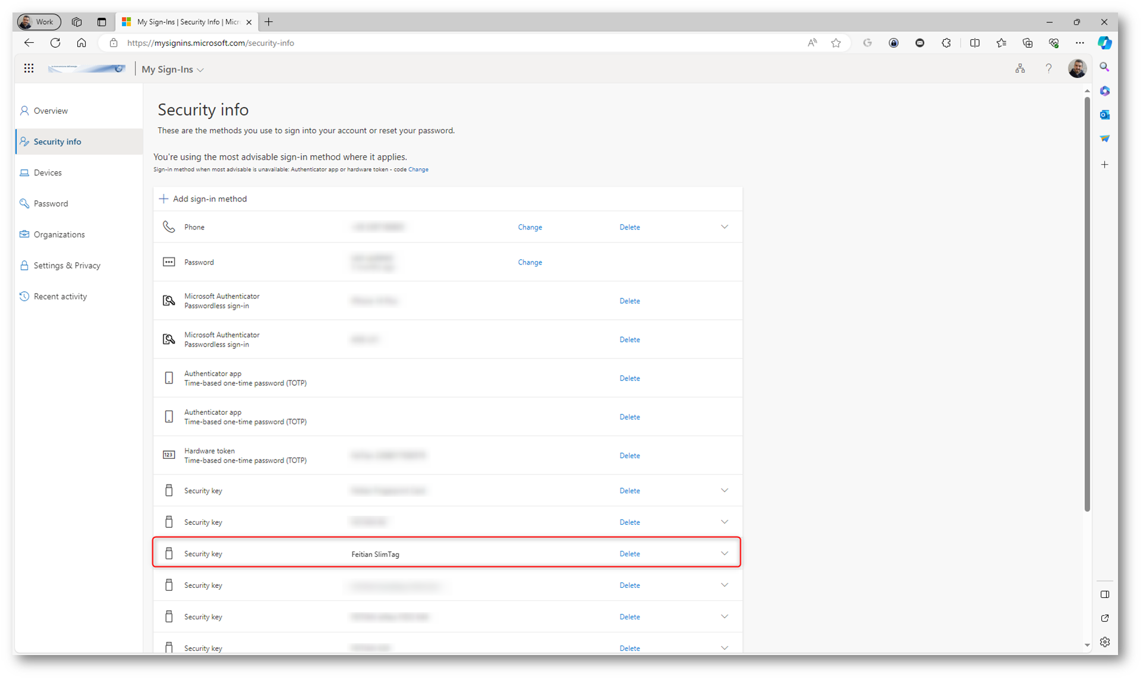Open Browser essentials heart icon
The image size is (1143, 680).
(x=1054, y=43)
